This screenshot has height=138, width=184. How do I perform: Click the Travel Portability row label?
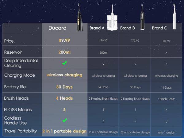(x=21, y=131)
